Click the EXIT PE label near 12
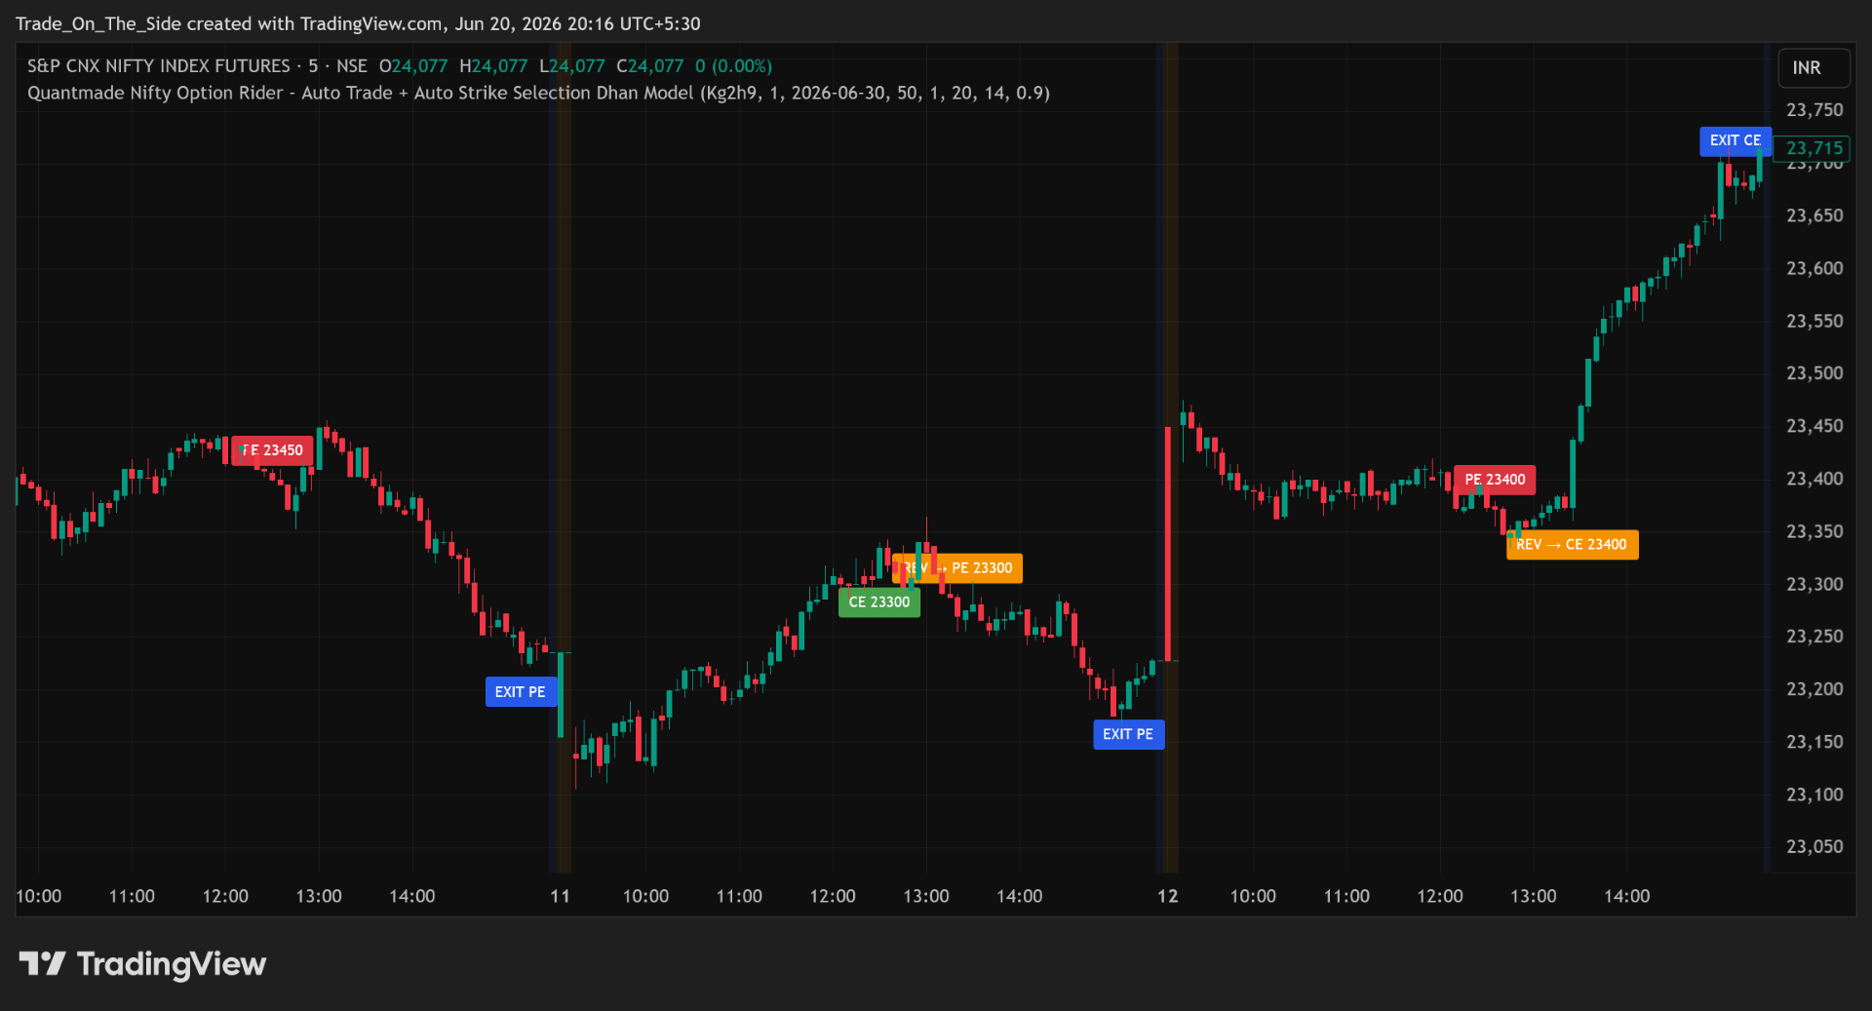 (x=1128, y=734)
